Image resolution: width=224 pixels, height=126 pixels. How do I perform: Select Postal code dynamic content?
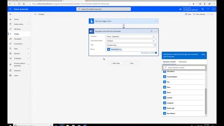(x=183, y=108)
